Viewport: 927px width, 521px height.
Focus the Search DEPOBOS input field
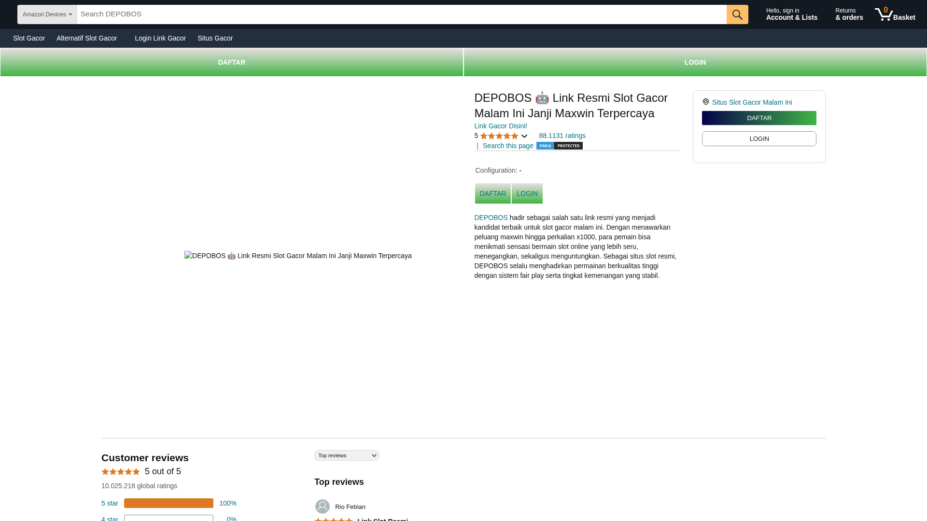pyautogui.click(x=401, y=14)
